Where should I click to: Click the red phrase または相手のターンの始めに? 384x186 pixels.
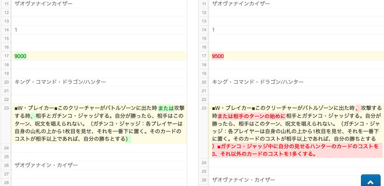click(x=251, y=116)
